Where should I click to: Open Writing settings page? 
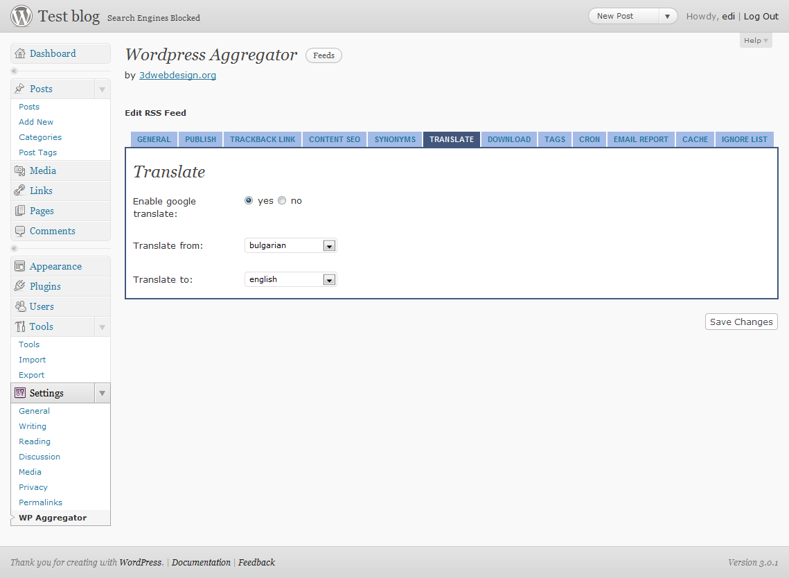tap(32, 426)
